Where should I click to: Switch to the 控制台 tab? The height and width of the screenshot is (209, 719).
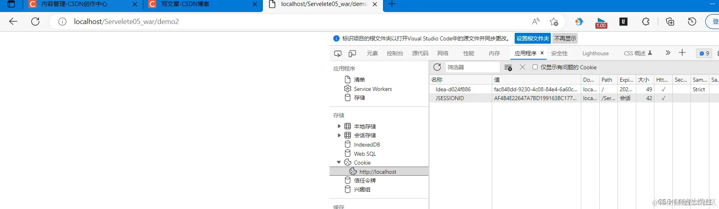395,53
